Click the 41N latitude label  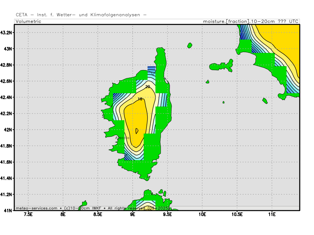[8, 210]
